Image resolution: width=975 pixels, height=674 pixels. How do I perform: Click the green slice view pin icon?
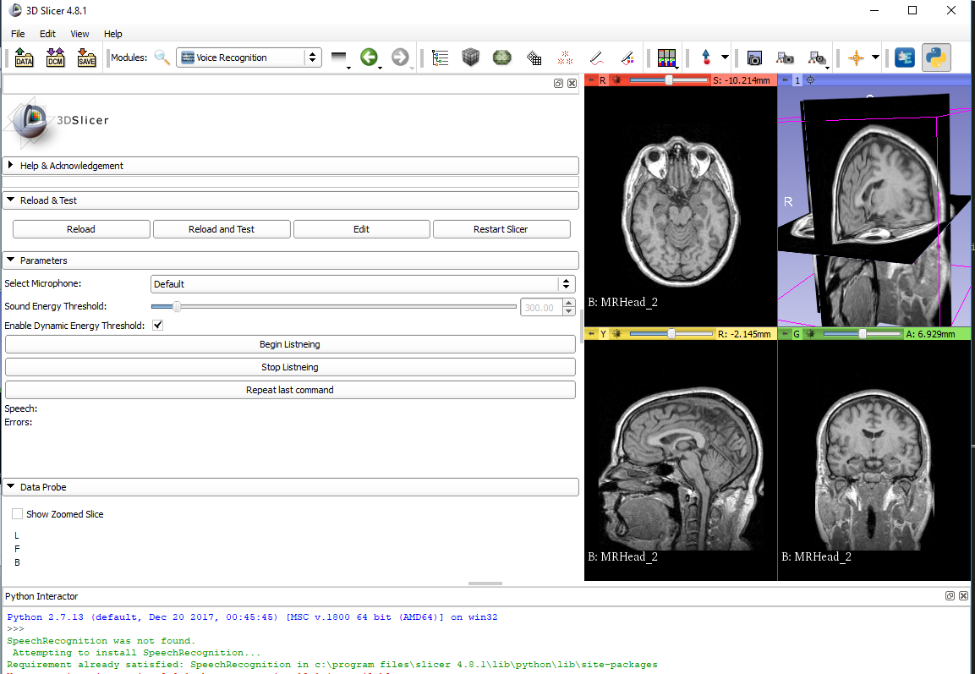(x=786, y=334)
